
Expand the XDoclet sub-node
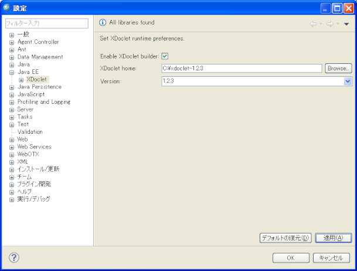tap(21, 80)
